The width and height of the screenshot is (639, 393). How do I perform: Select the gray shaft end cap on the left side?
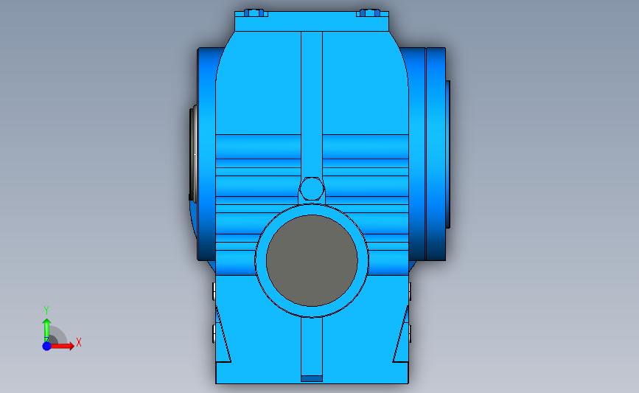point(193,154)
